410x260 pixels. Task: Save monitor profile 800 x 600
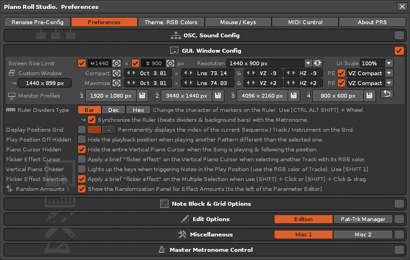369,95
